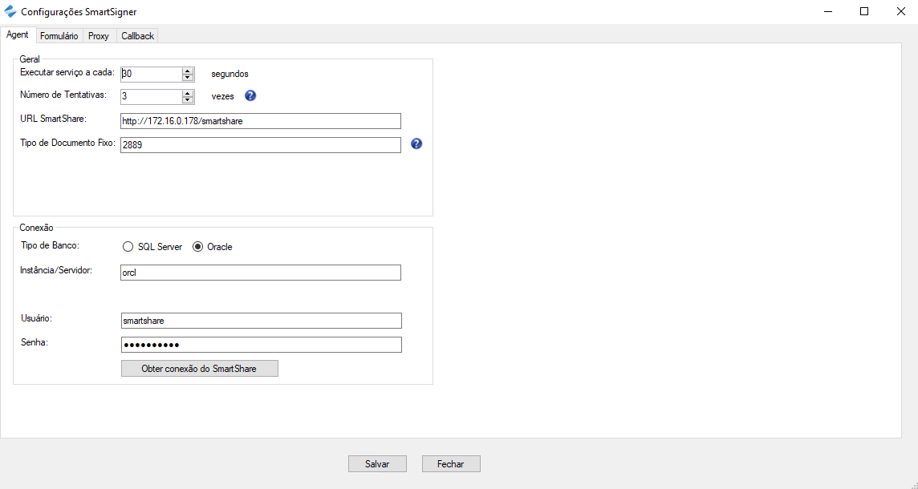This screenshot has height=489, width=918.
Task: Click help icon beside Tipo de Documento Fixo
Action: pos(416,144)
